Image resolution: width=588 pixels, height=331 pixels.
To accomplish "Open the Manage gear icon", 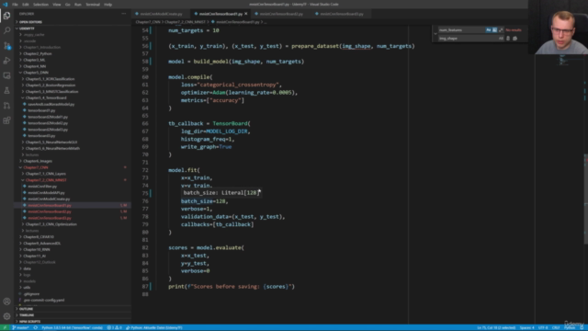I will click(6, 316).
